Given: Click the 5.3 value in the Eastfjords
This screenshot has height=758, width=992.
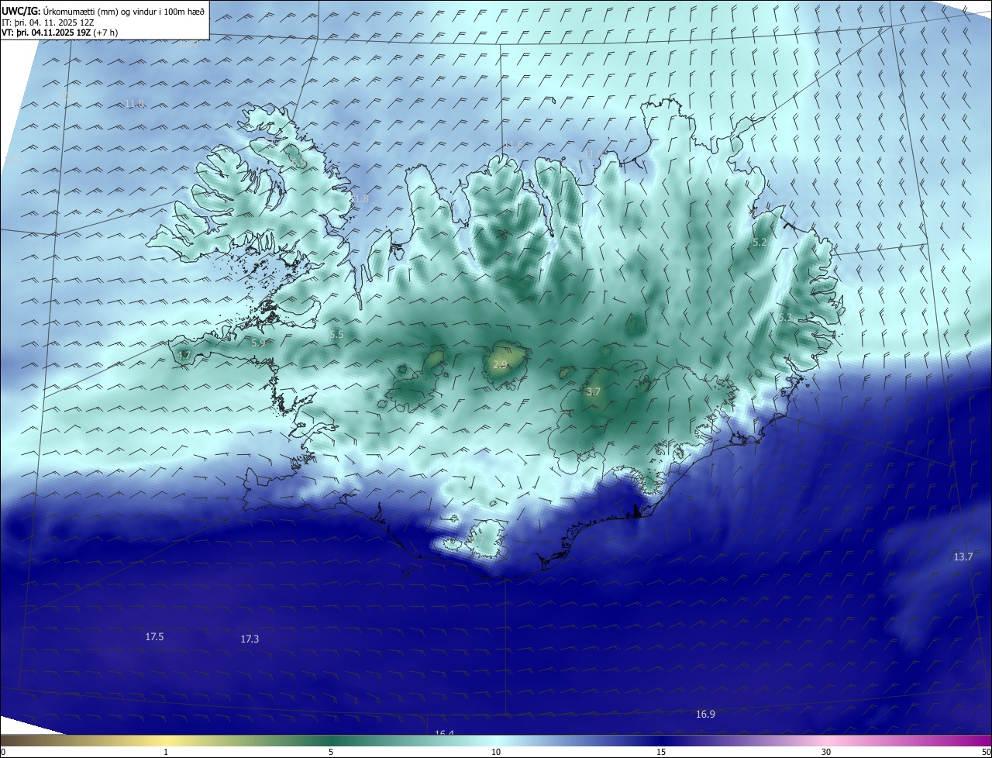Looking at the screenshot, I should pyautogui.click(x=784, y=317).
